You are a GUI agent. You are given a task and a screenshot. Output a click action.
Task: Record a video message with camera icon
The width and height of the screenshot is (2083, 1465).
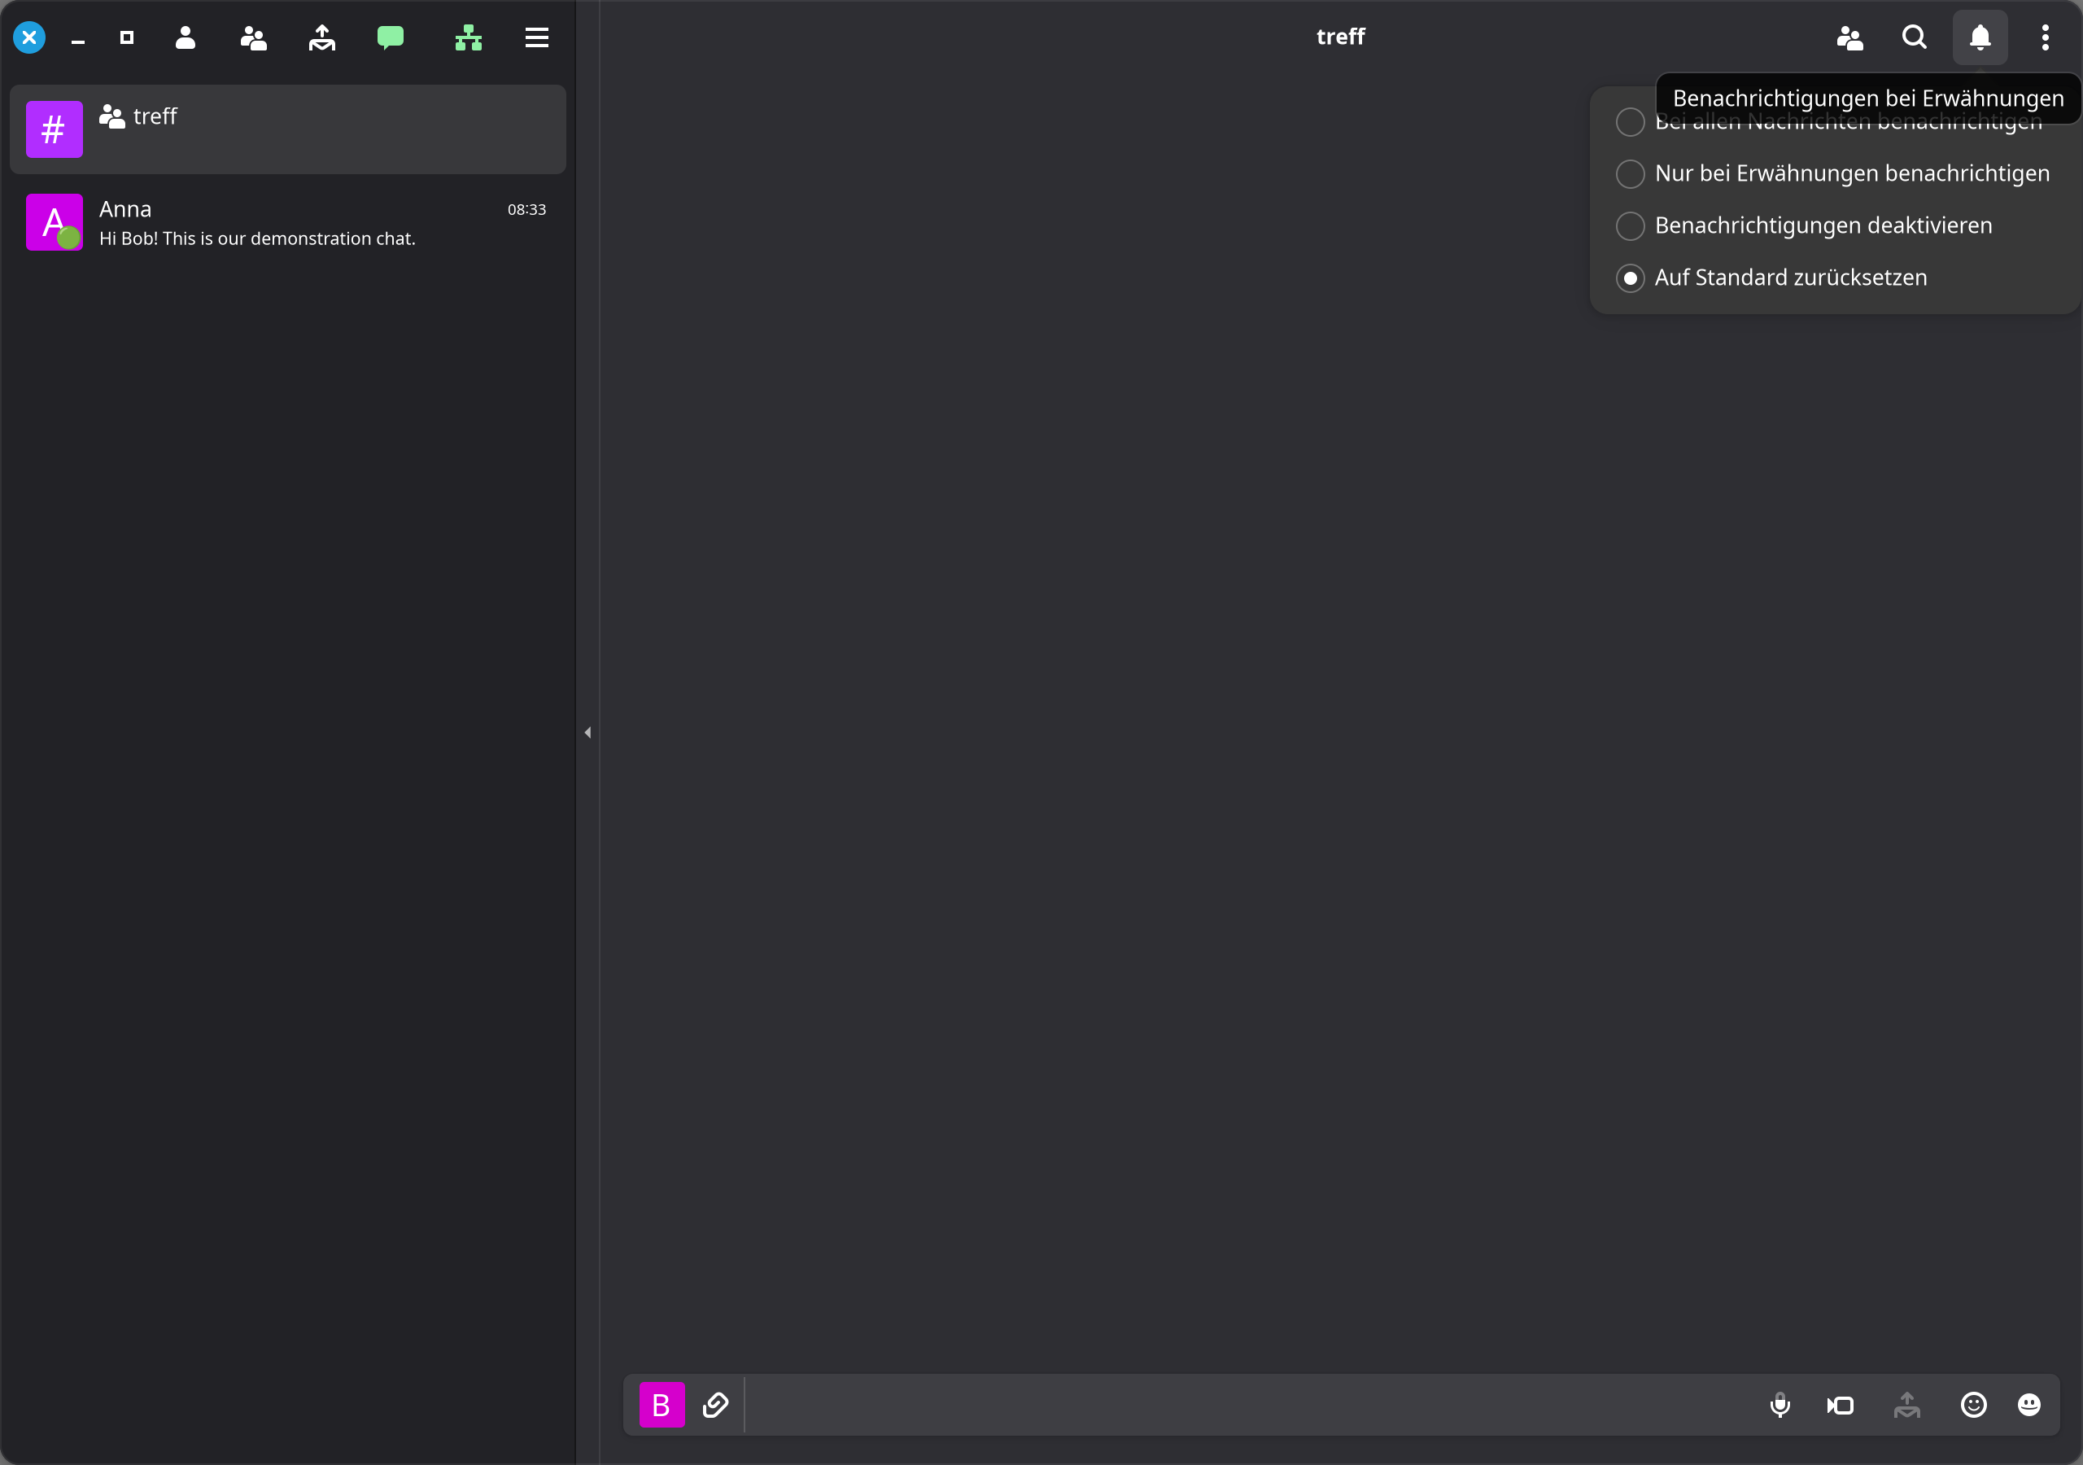coord(1841,1405)
